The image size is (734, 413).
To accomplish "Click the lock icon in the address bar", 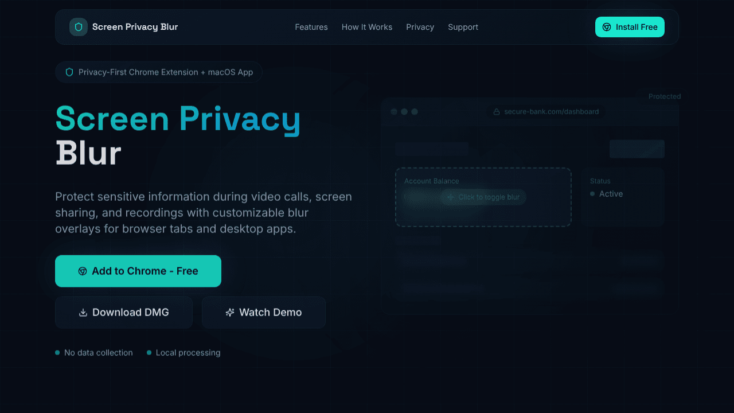I will [x=497, y=112].
